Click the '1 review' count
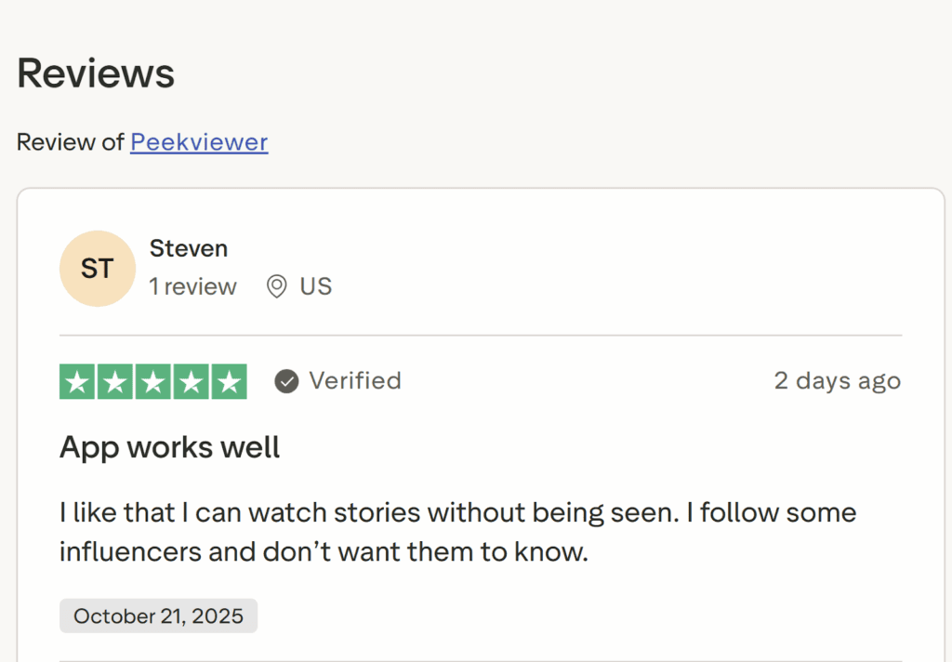The width and height of the screenshot is (952, 662). (193, 286)
